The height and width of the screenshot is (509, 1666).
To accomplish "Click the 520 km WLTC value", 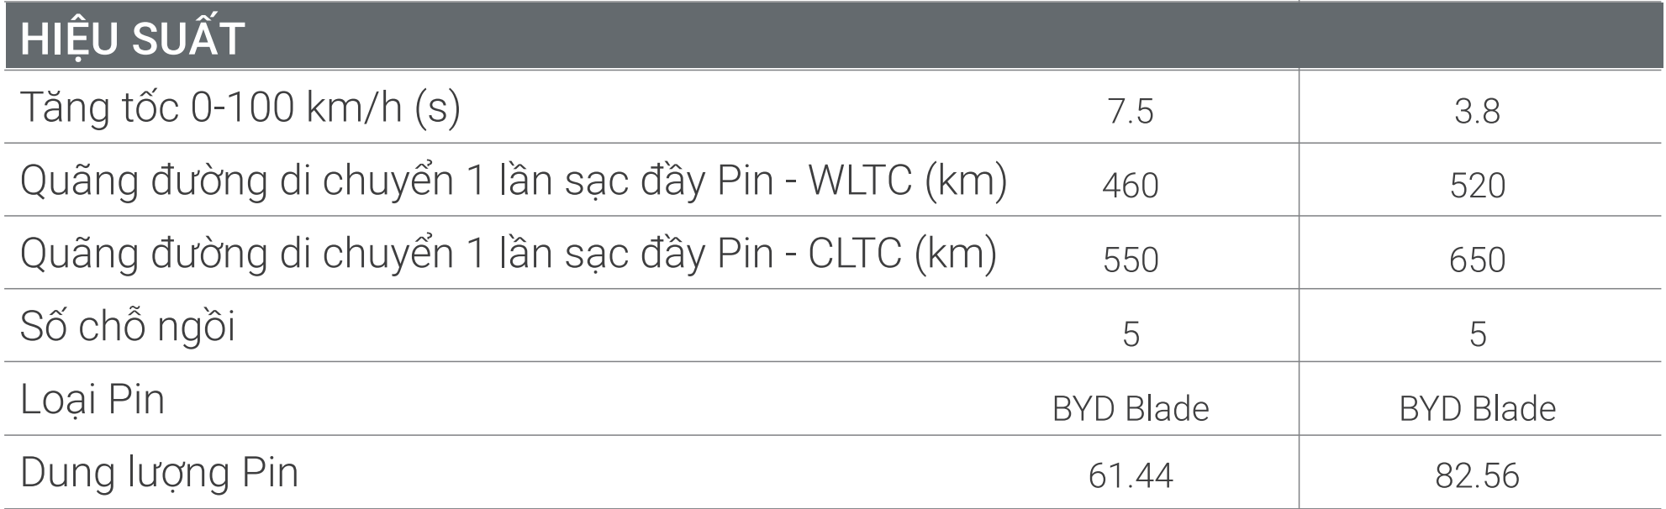I will pos(1477,186).
